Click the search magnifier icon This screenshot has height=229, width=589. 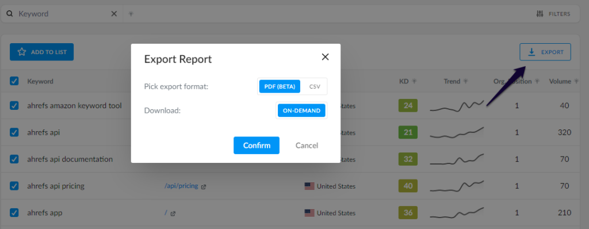[10, 14]
